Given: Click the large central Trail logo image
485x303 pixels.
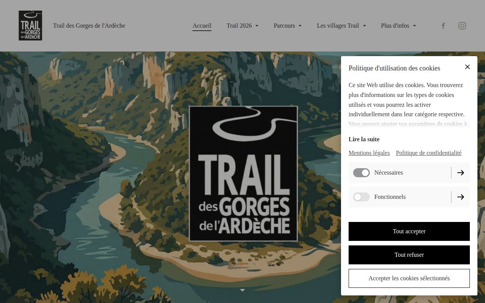Looking at the screenshot, I should point(243,173).
